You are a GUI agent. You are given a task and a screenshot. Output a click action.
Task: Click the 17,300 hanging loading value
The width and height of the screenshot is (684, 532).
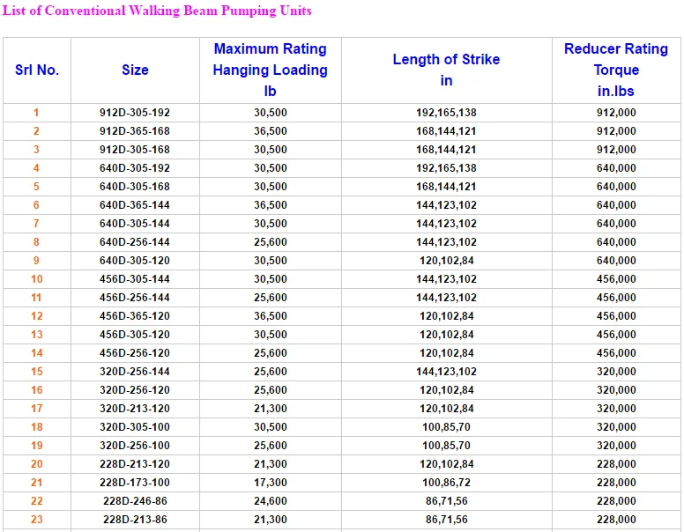click(x=270, y=483)
